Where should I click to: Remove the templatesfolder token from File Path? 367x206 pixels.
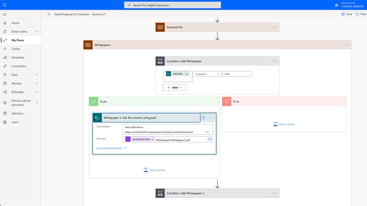pos(152,139)
